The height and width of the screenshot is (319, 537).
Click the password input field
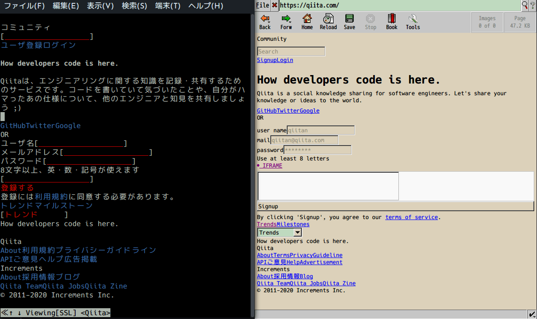tap(318, 150)
